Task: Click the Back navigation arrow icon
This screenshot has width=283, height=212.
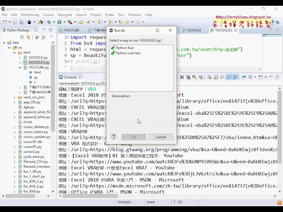Action: (x=127, y=22)
